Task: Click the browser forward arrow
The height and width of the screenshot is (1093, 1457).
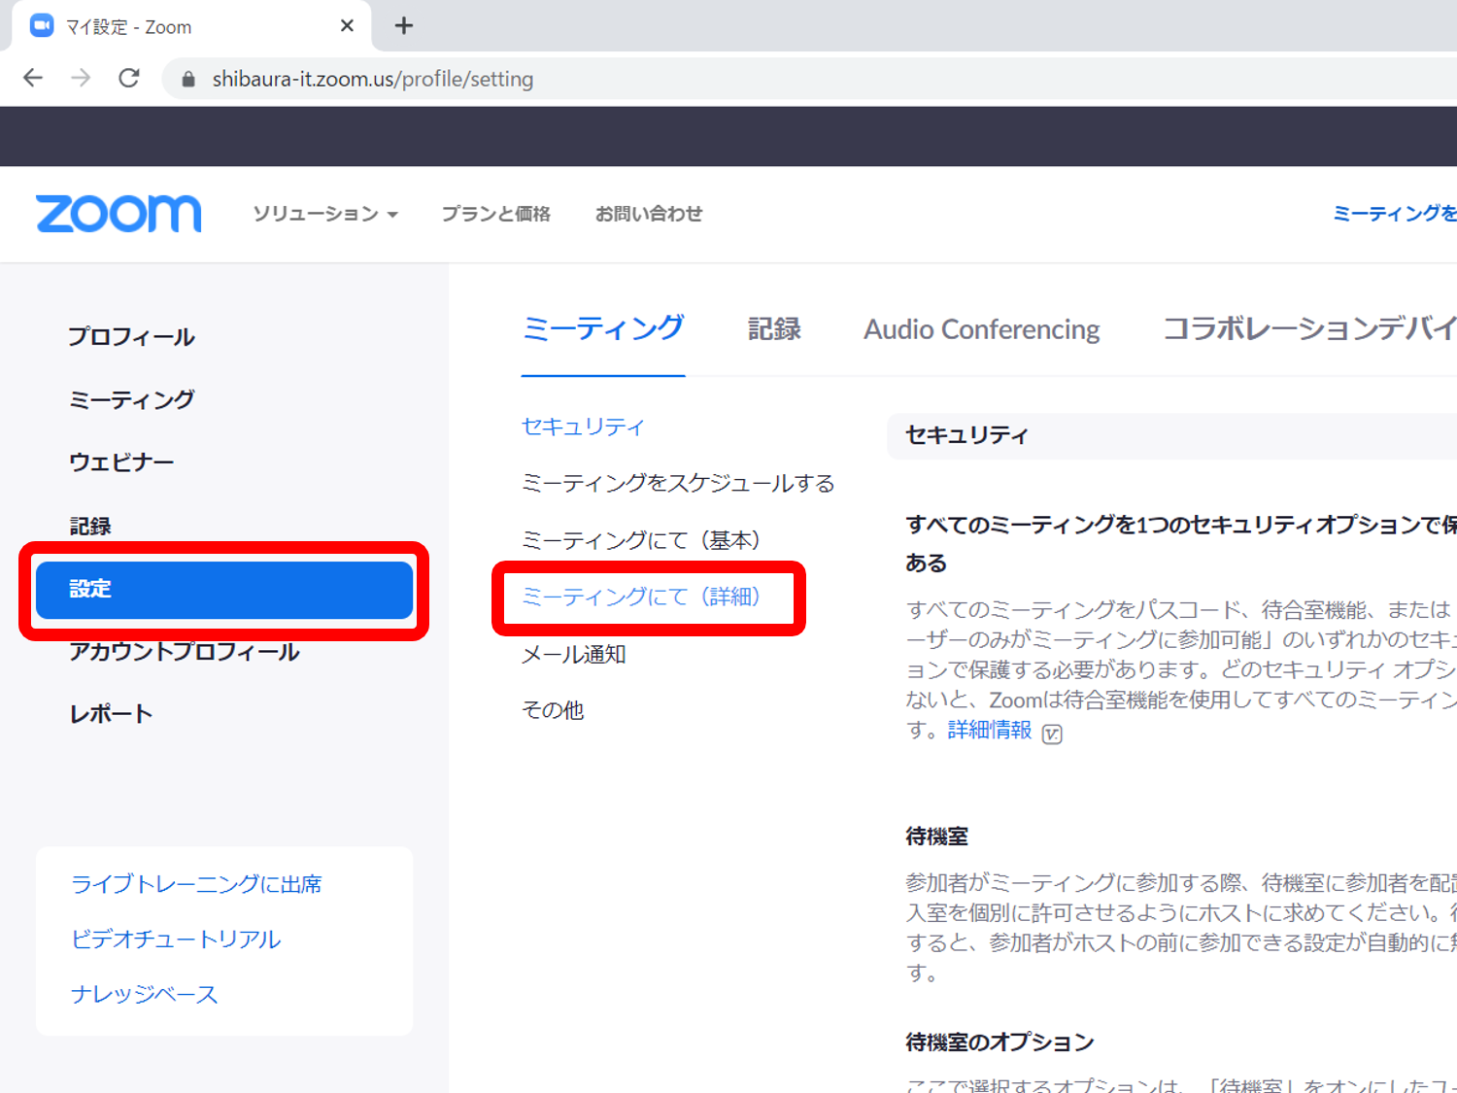Action: click(x=81, y=78)
